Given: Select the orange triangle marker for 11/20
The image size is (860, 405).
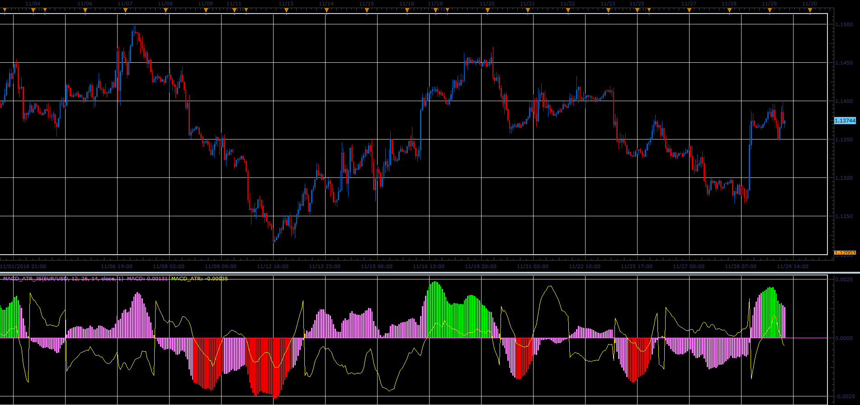Looking at the screenshot, I should click(x=487, y=10).
